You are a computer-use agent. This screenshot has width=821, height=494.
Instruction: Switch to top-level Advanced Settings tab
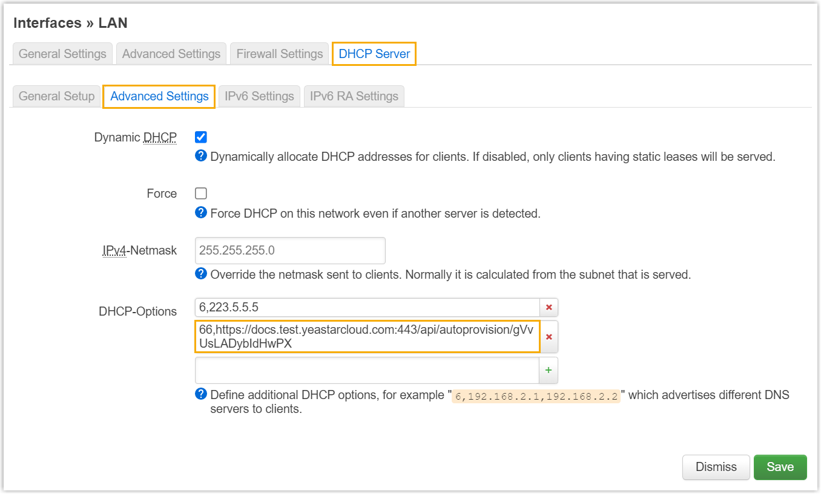click(x=171, y=54)
